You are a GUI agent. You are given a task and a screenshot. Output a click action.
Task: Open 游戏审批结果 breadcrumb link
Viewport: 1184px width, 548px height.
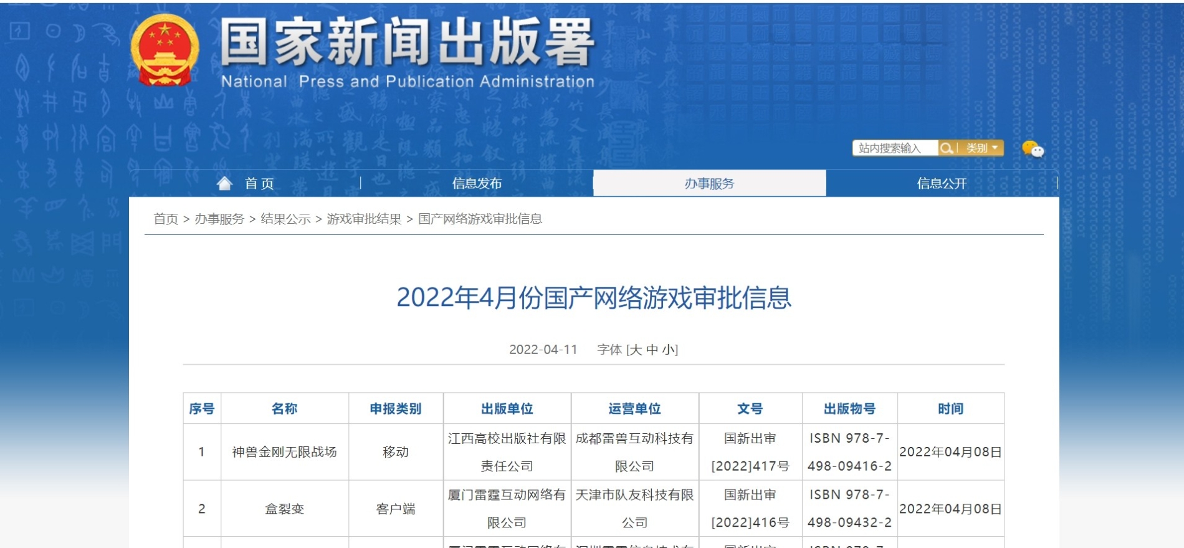coord(364,219)
